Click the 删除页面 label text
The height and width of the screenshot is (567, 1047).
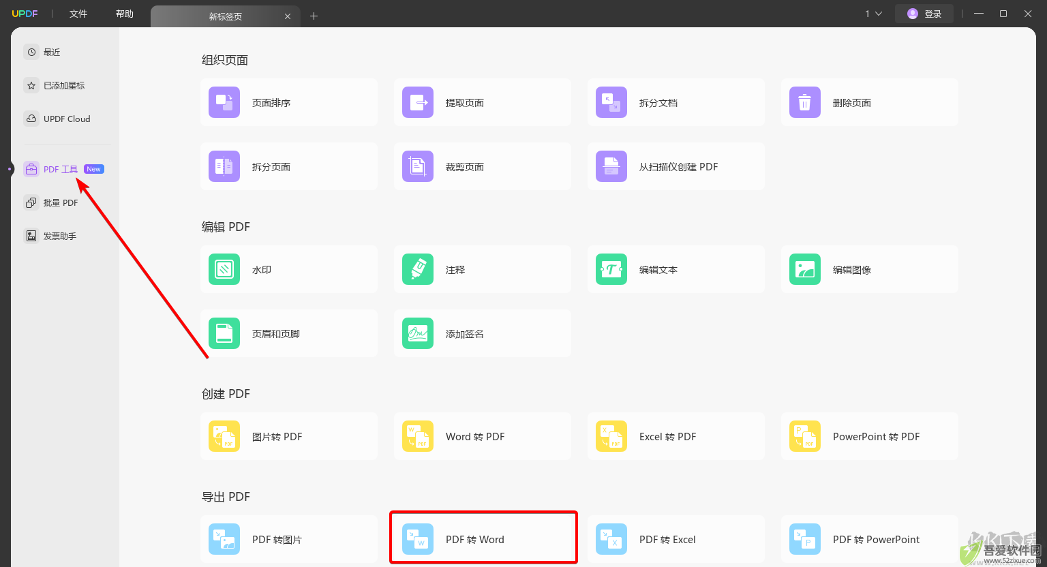(x=852, y=103)
